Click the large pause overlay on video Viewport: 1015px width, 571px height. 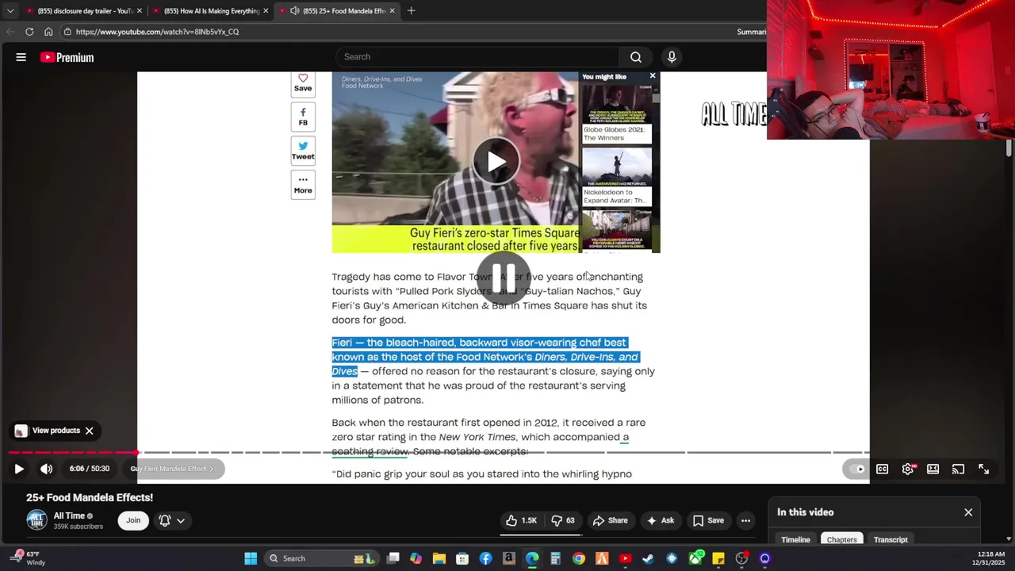click(x=504, y=278)
